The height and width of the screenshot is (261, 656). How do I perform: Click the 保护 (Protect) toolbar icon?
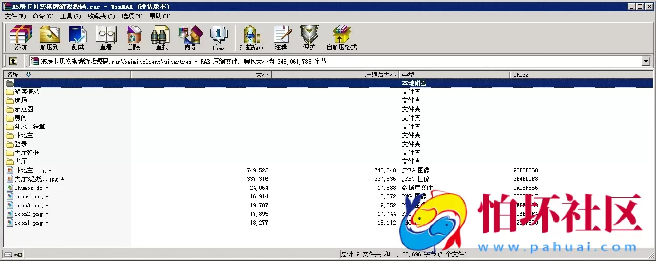tap(309, 37)
